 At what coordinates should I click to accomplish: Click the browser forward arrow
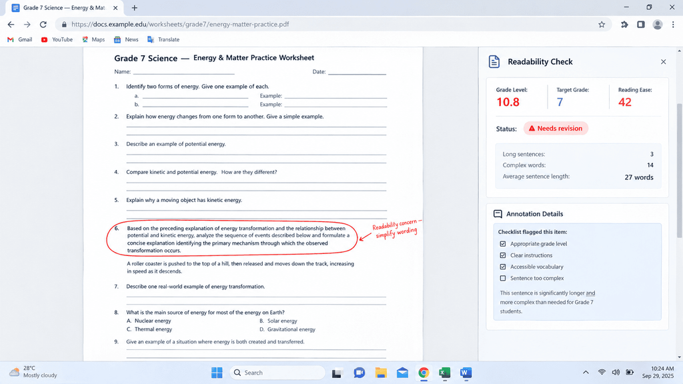[x=27, y=25]
